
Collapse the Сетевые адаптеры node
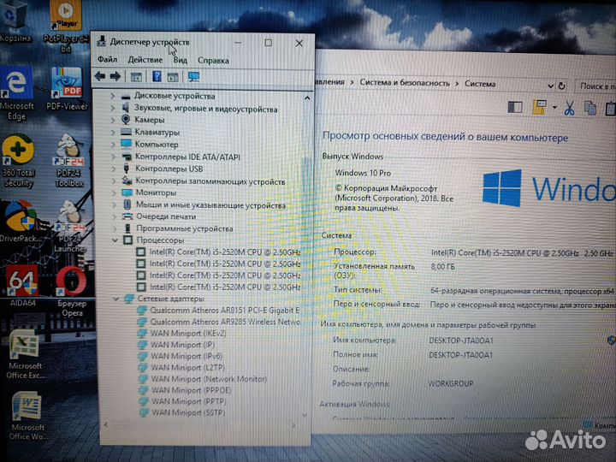(x=115, y=299)
